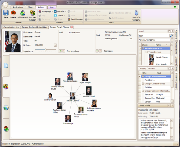
Task: Open the globe map sidebar tab
Action: click(x=6, y=108)
